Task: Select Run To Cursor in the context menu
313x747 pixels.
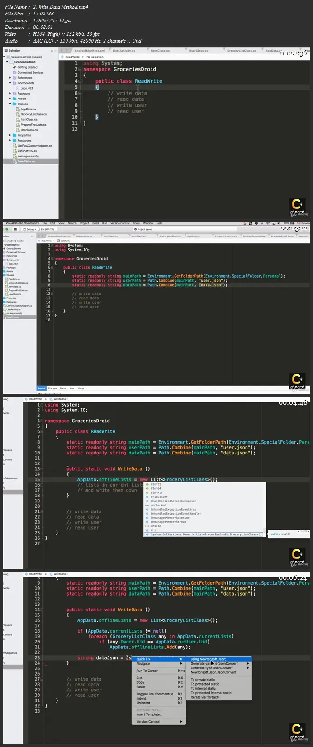Action: click(160, 671)
